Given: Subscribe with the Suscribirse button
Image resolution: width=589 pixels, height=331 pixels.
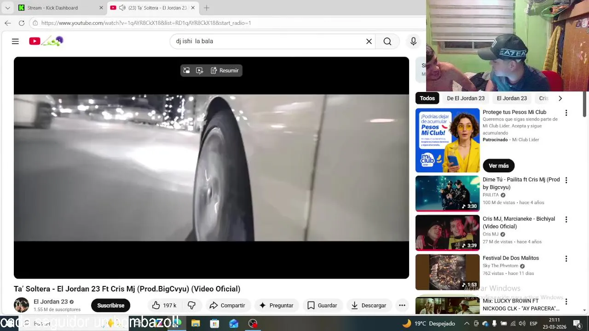Looking at the screenshot, I should 111,305.
